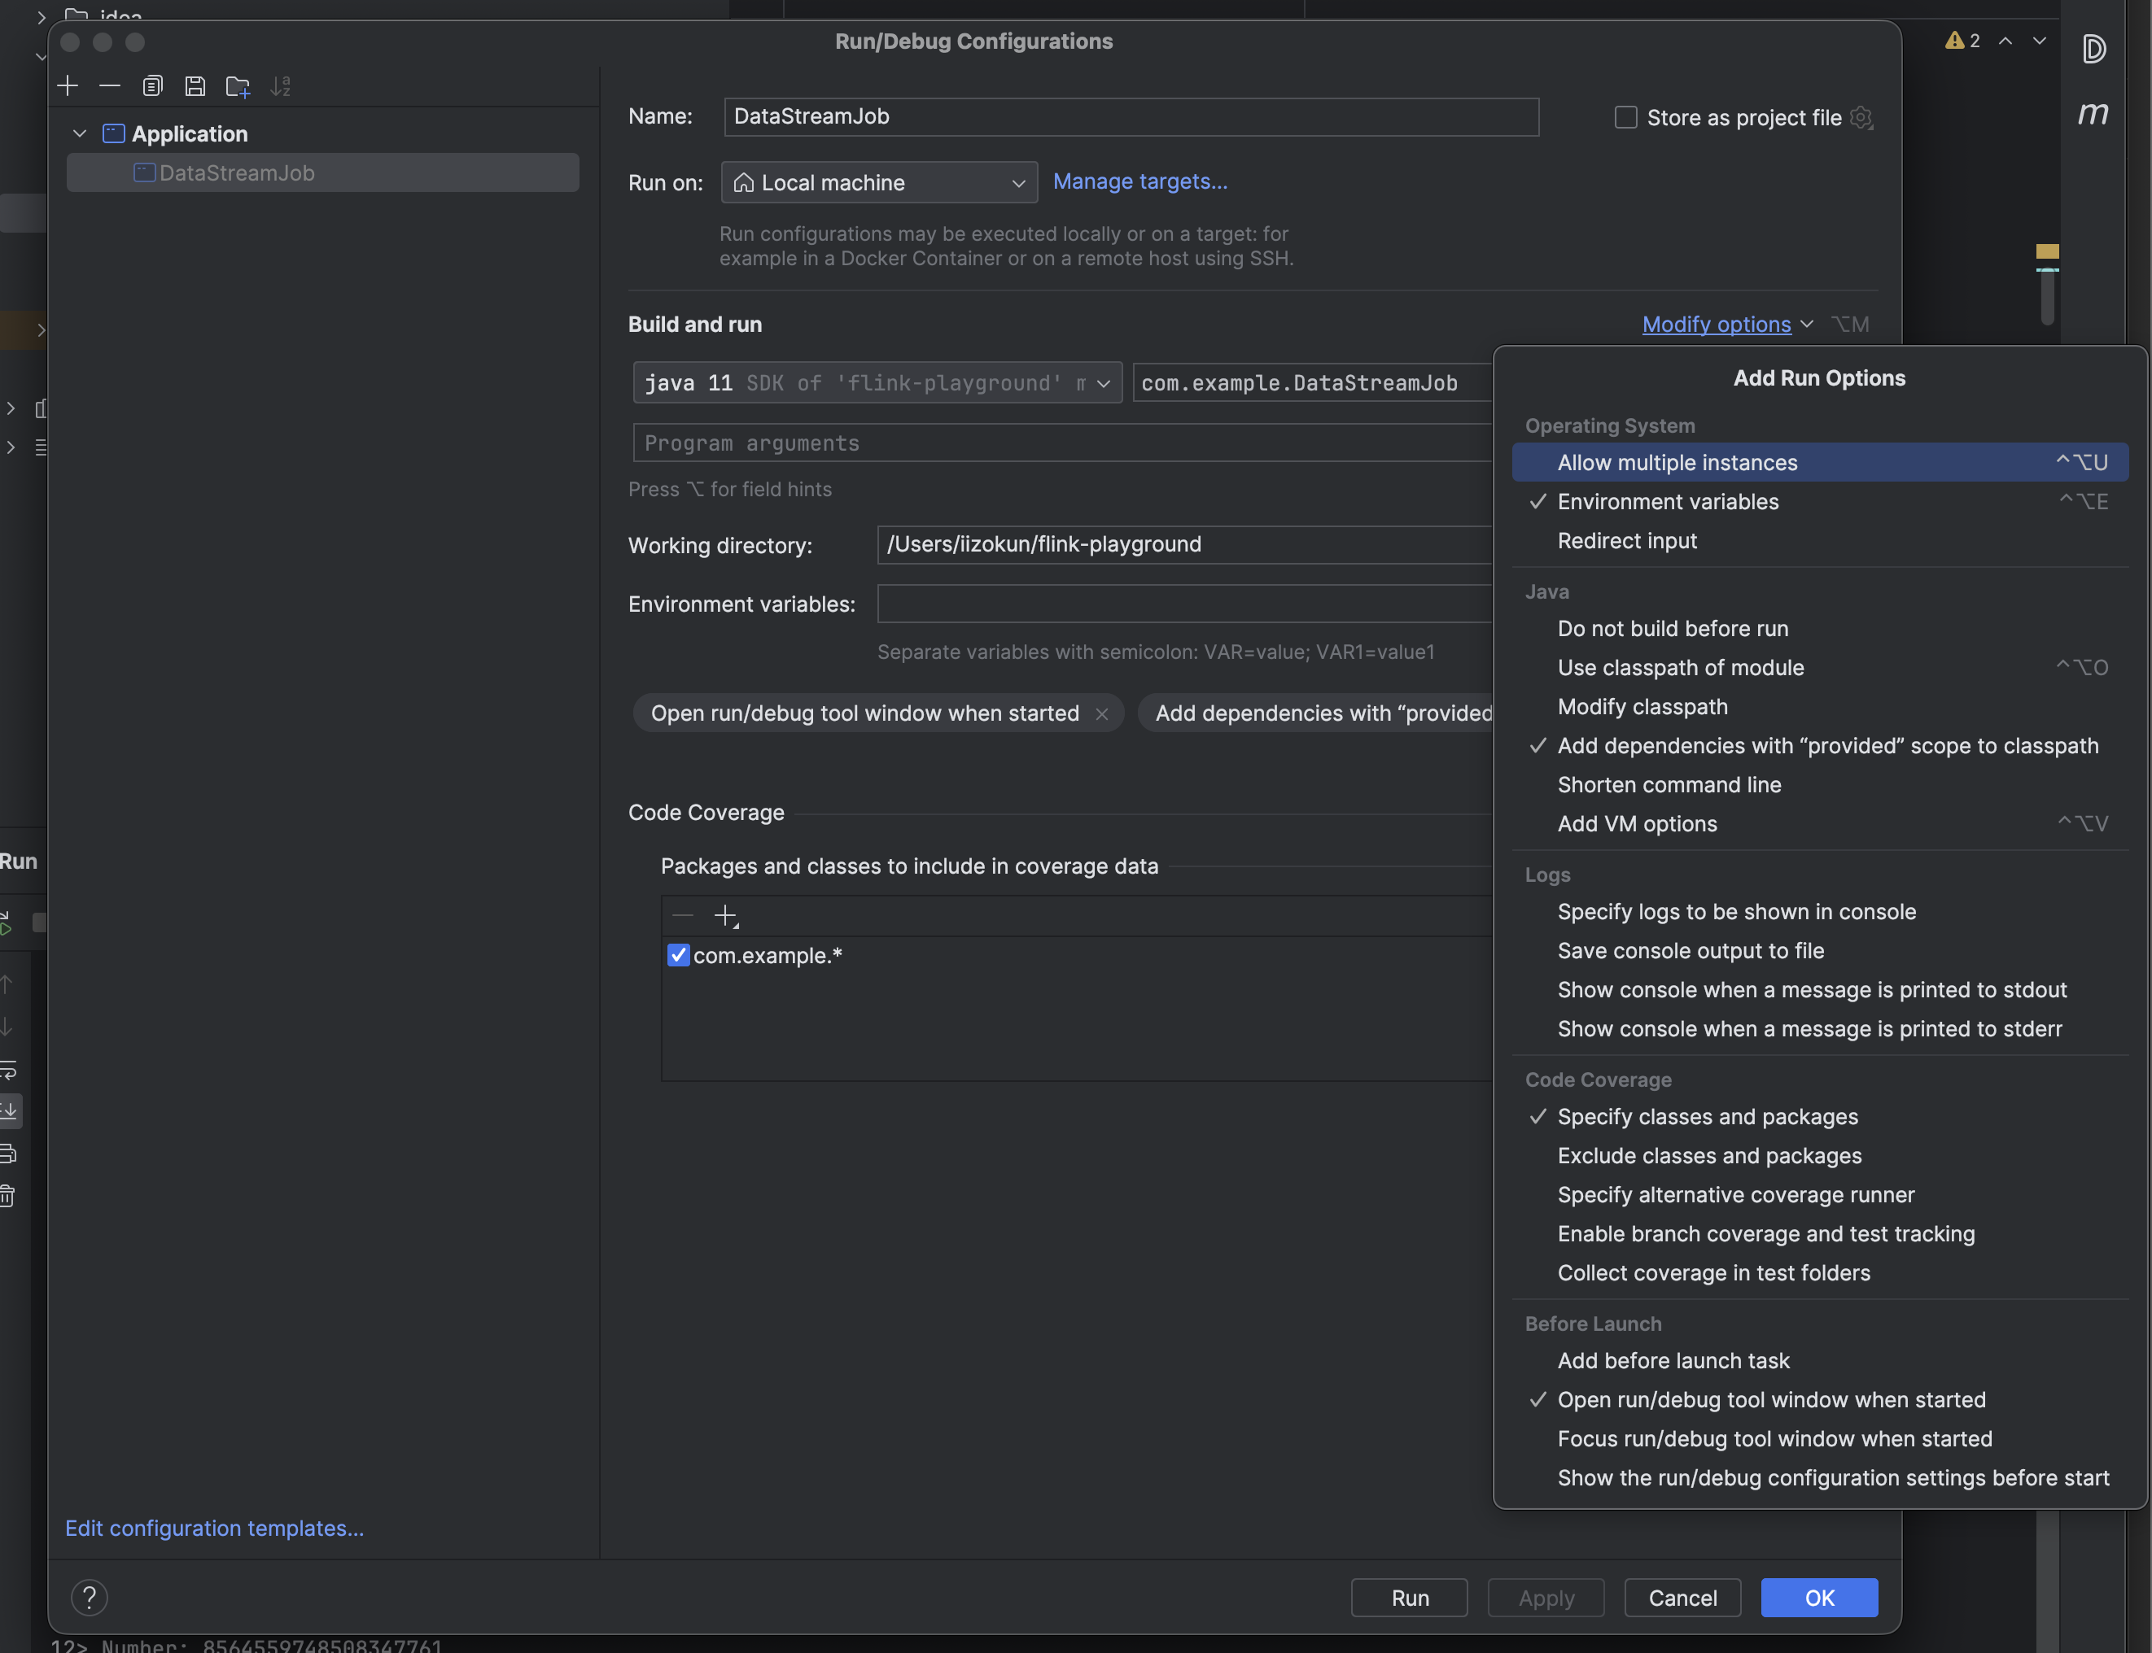Screen dimensions: 2152x1653
Task: Select Add before launch task
Action: (1820, 1361)
